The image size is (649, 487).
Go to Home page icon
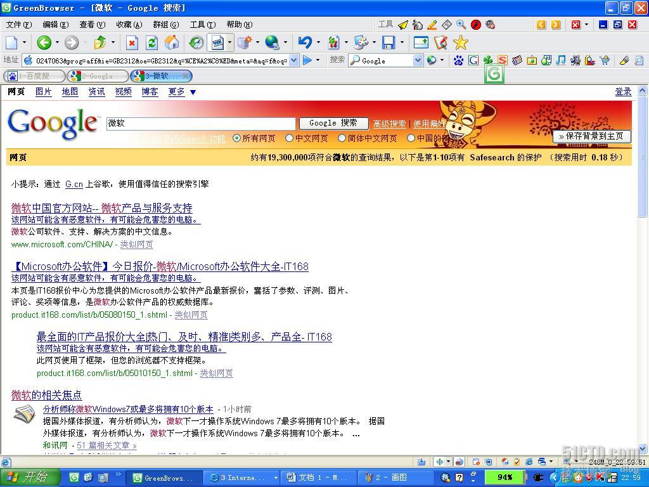[172, 42]
